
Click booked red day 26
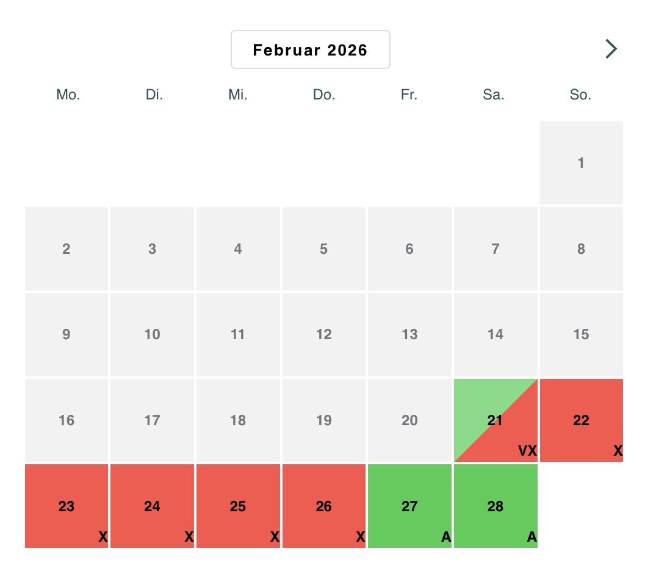tap(323, 506)
